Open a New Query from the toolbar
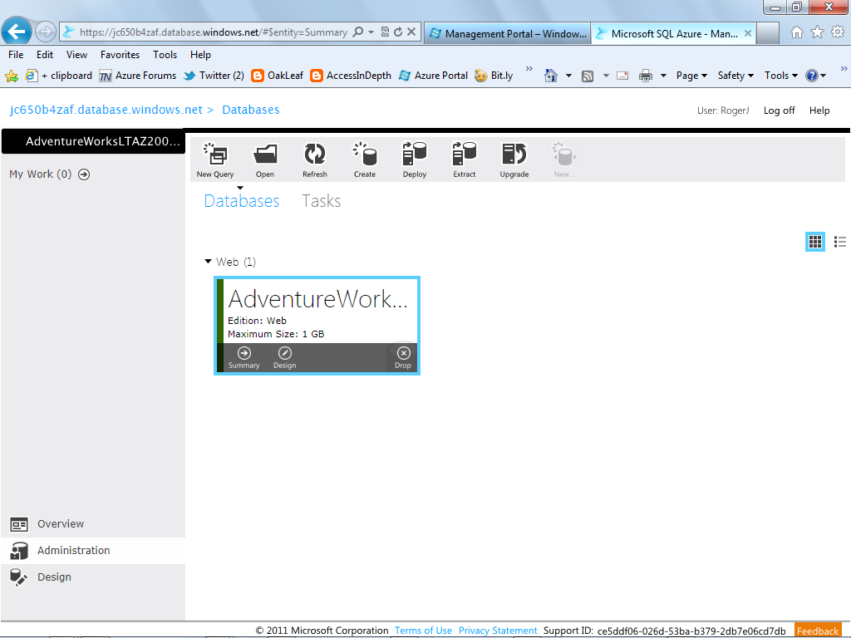851x638 pixels. [215, 159]
